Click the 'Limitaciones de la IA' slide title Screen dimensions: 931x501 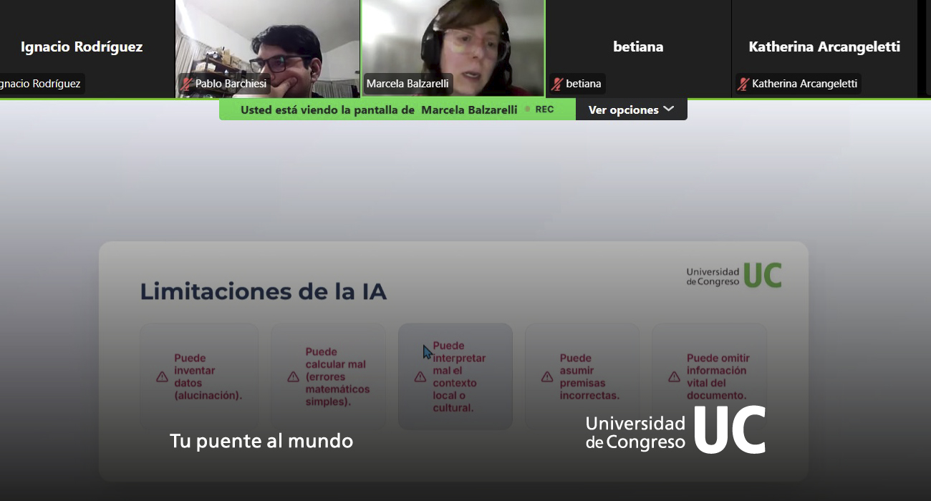coord(263,291)
